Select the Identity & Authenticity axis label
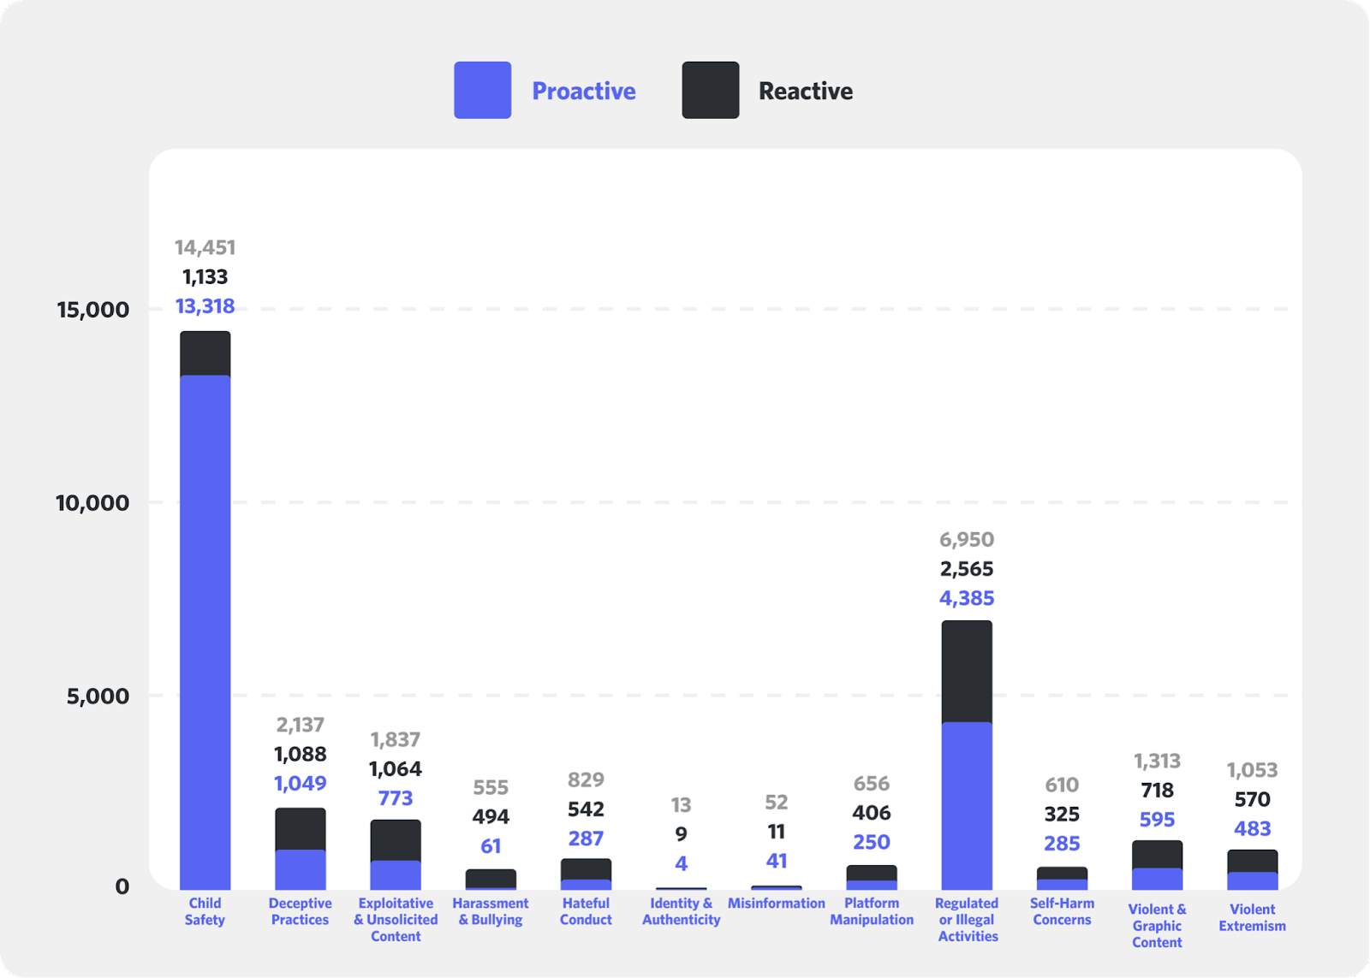The width and height of the screenshot is (1370, 978). pyautogui.click(x=681, y=912)
